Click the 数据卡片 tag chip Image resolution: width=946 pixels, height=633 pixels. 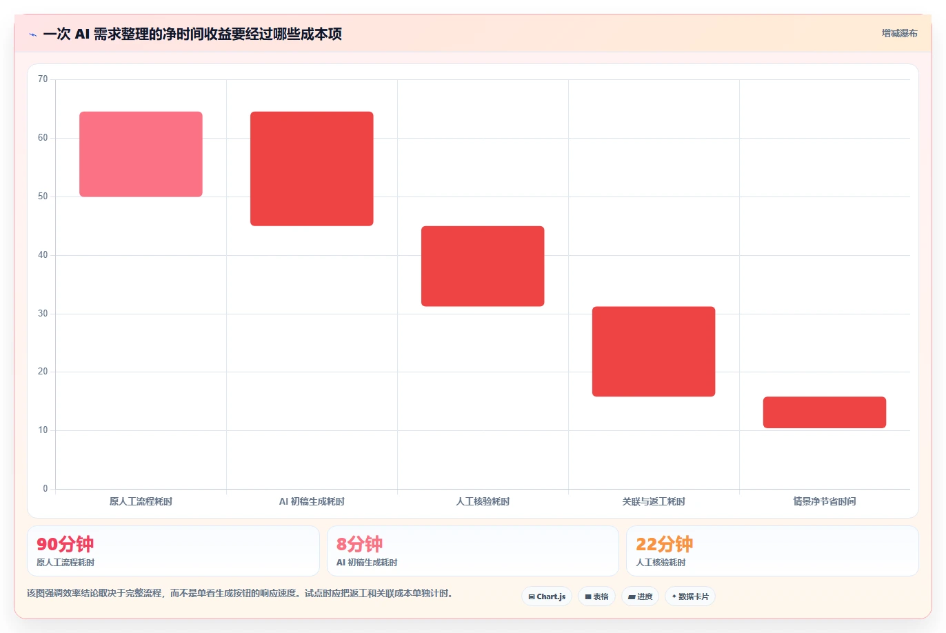point(690,596)
